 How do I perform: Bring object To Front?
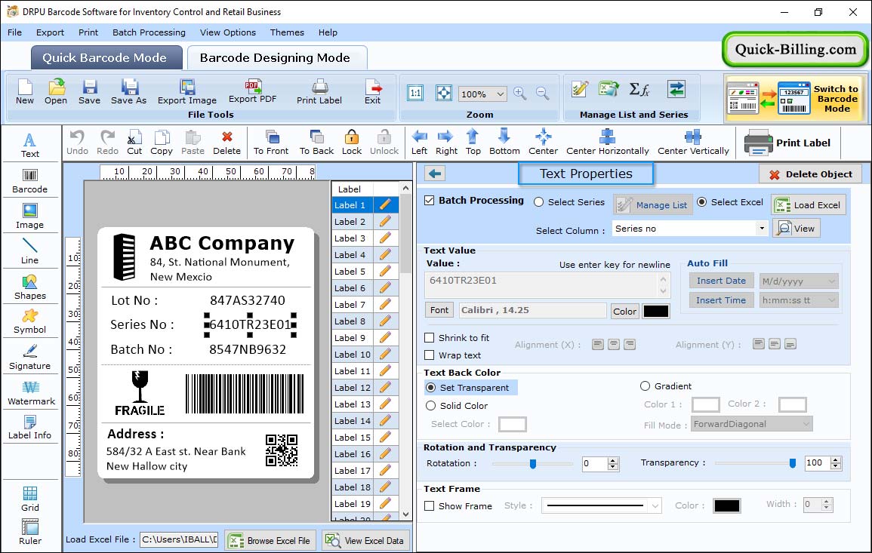271,143
